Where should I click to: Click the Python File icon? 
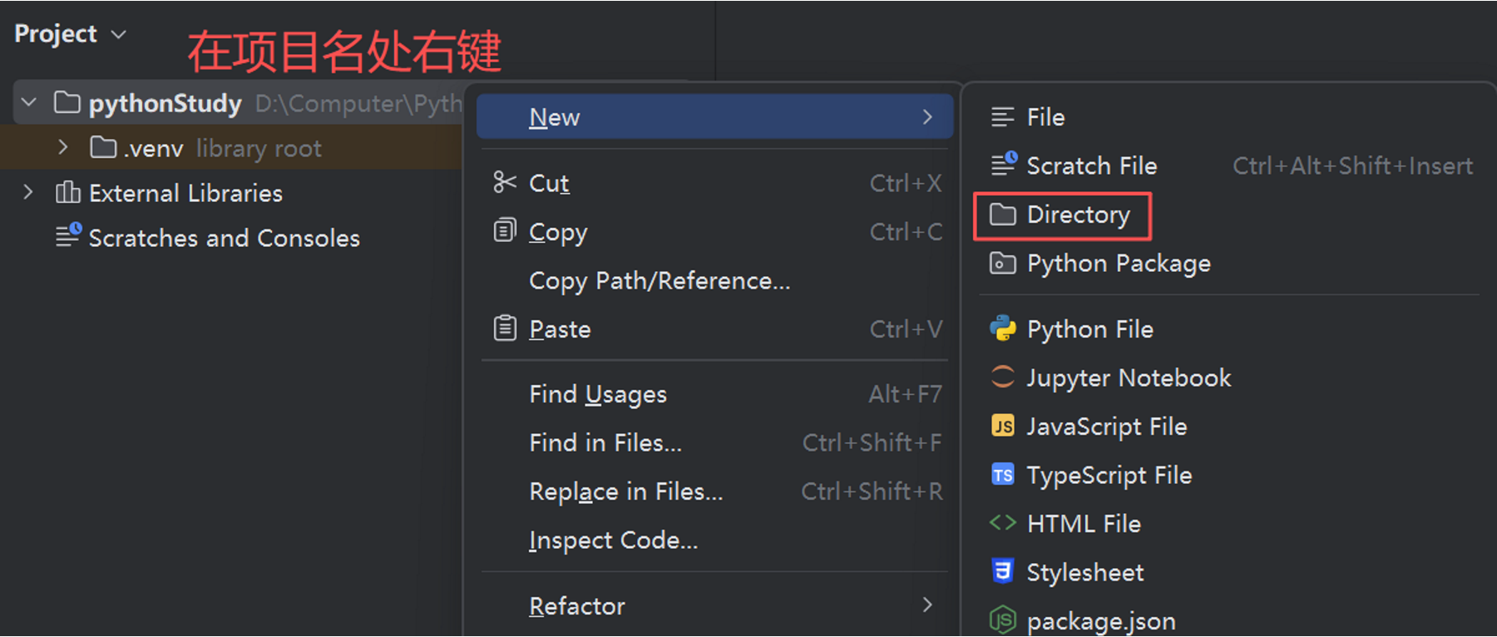[x=1003, y=328]
